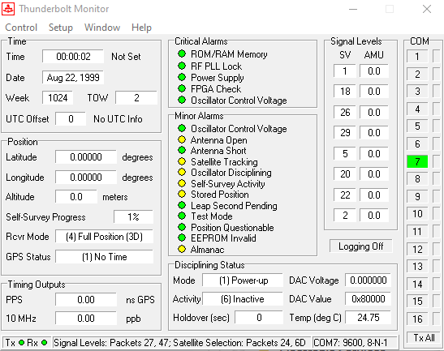
Task: Click the Altitude value field
Action: [x=76, y=196]
